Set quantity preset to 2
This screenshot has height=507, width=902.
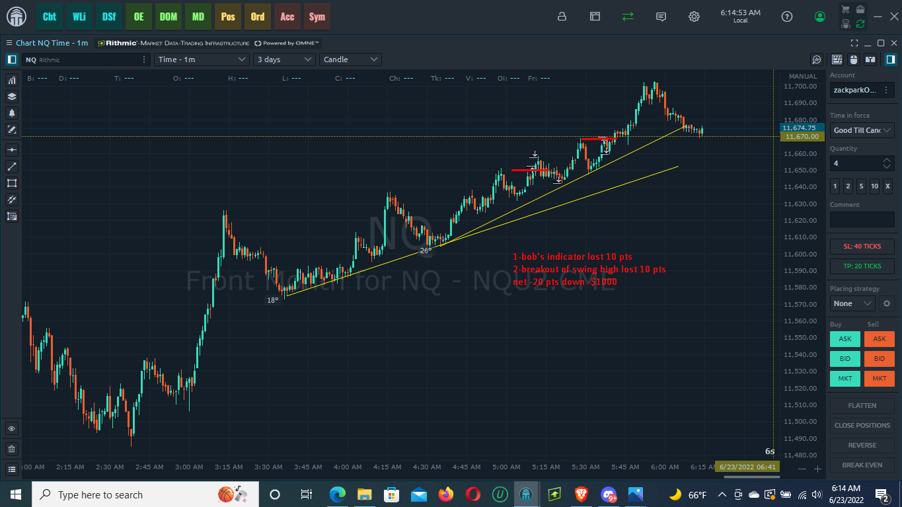(848, 186)
